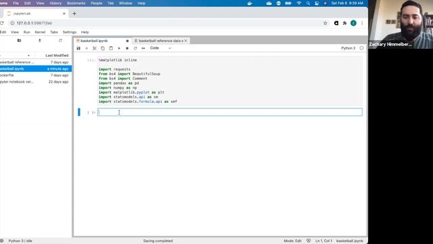The image size is (433, 244).
Task: Open the JupyterLab Kernel menu
Action: click(x=40, y=32)
